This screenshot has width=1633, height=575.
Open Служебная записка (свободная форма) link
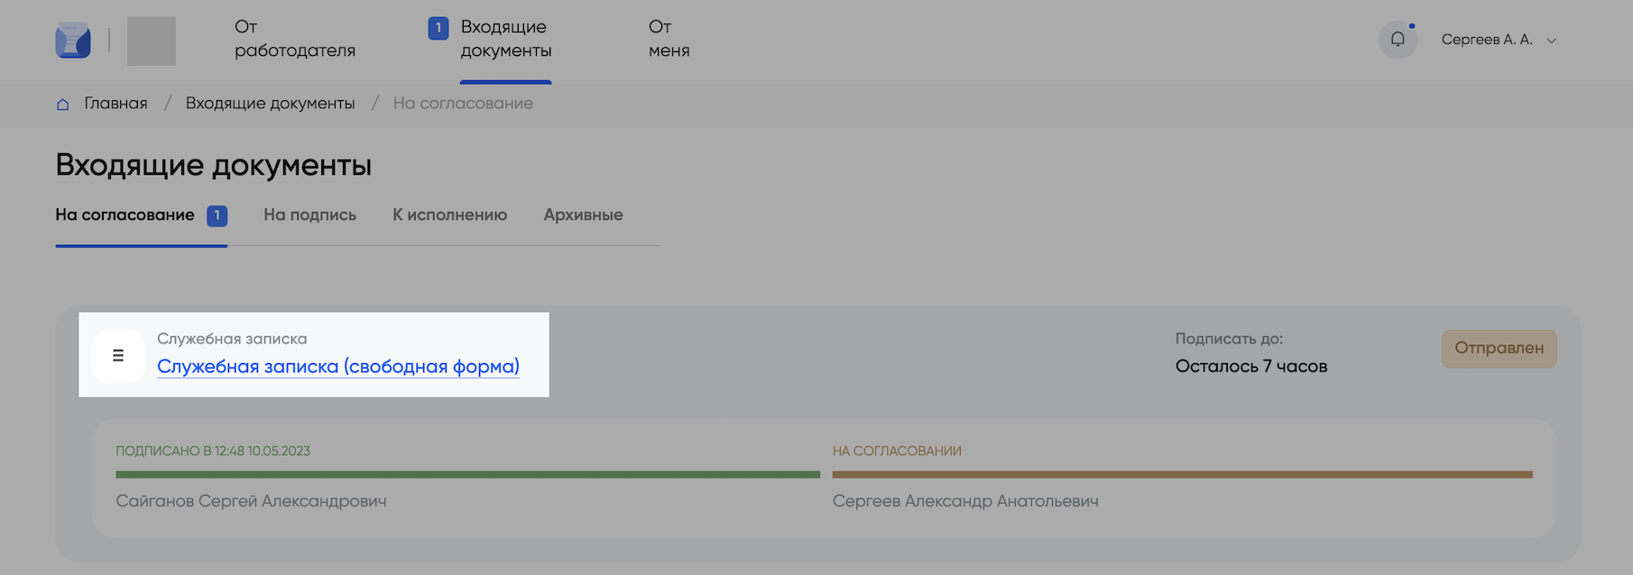(x=338, y=367)
